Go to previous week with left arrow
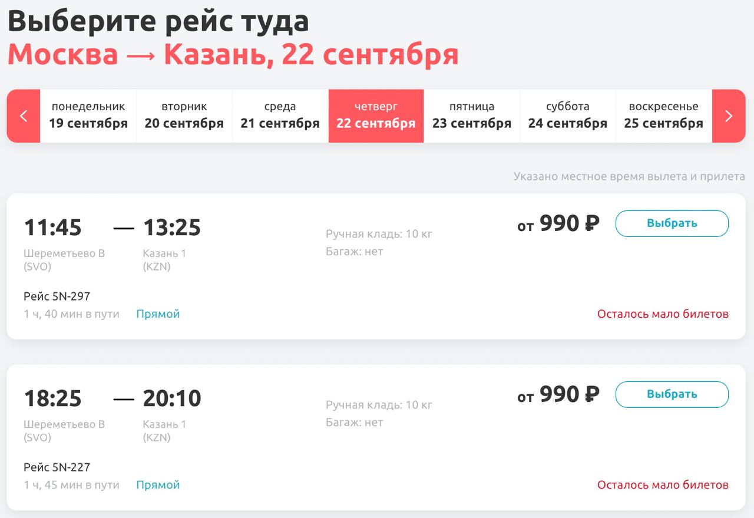Image resolution: width=754 pixels, height=518 pixels. (x=24, y=116)
